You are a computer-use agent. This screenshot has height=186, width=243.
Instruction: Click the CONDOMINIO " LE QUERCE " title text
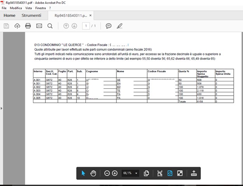62,45
